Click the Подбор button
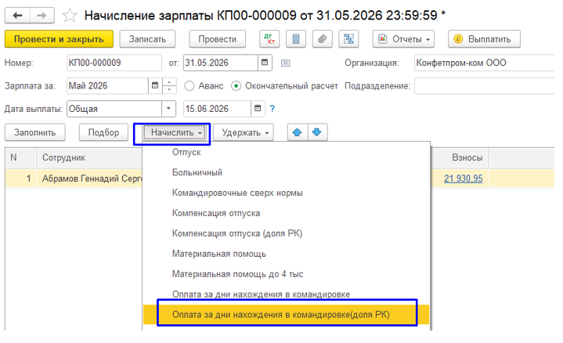Image resolution: width=563 pixels, height=343 pixels. pyautogui.click(x=103, y=132)
